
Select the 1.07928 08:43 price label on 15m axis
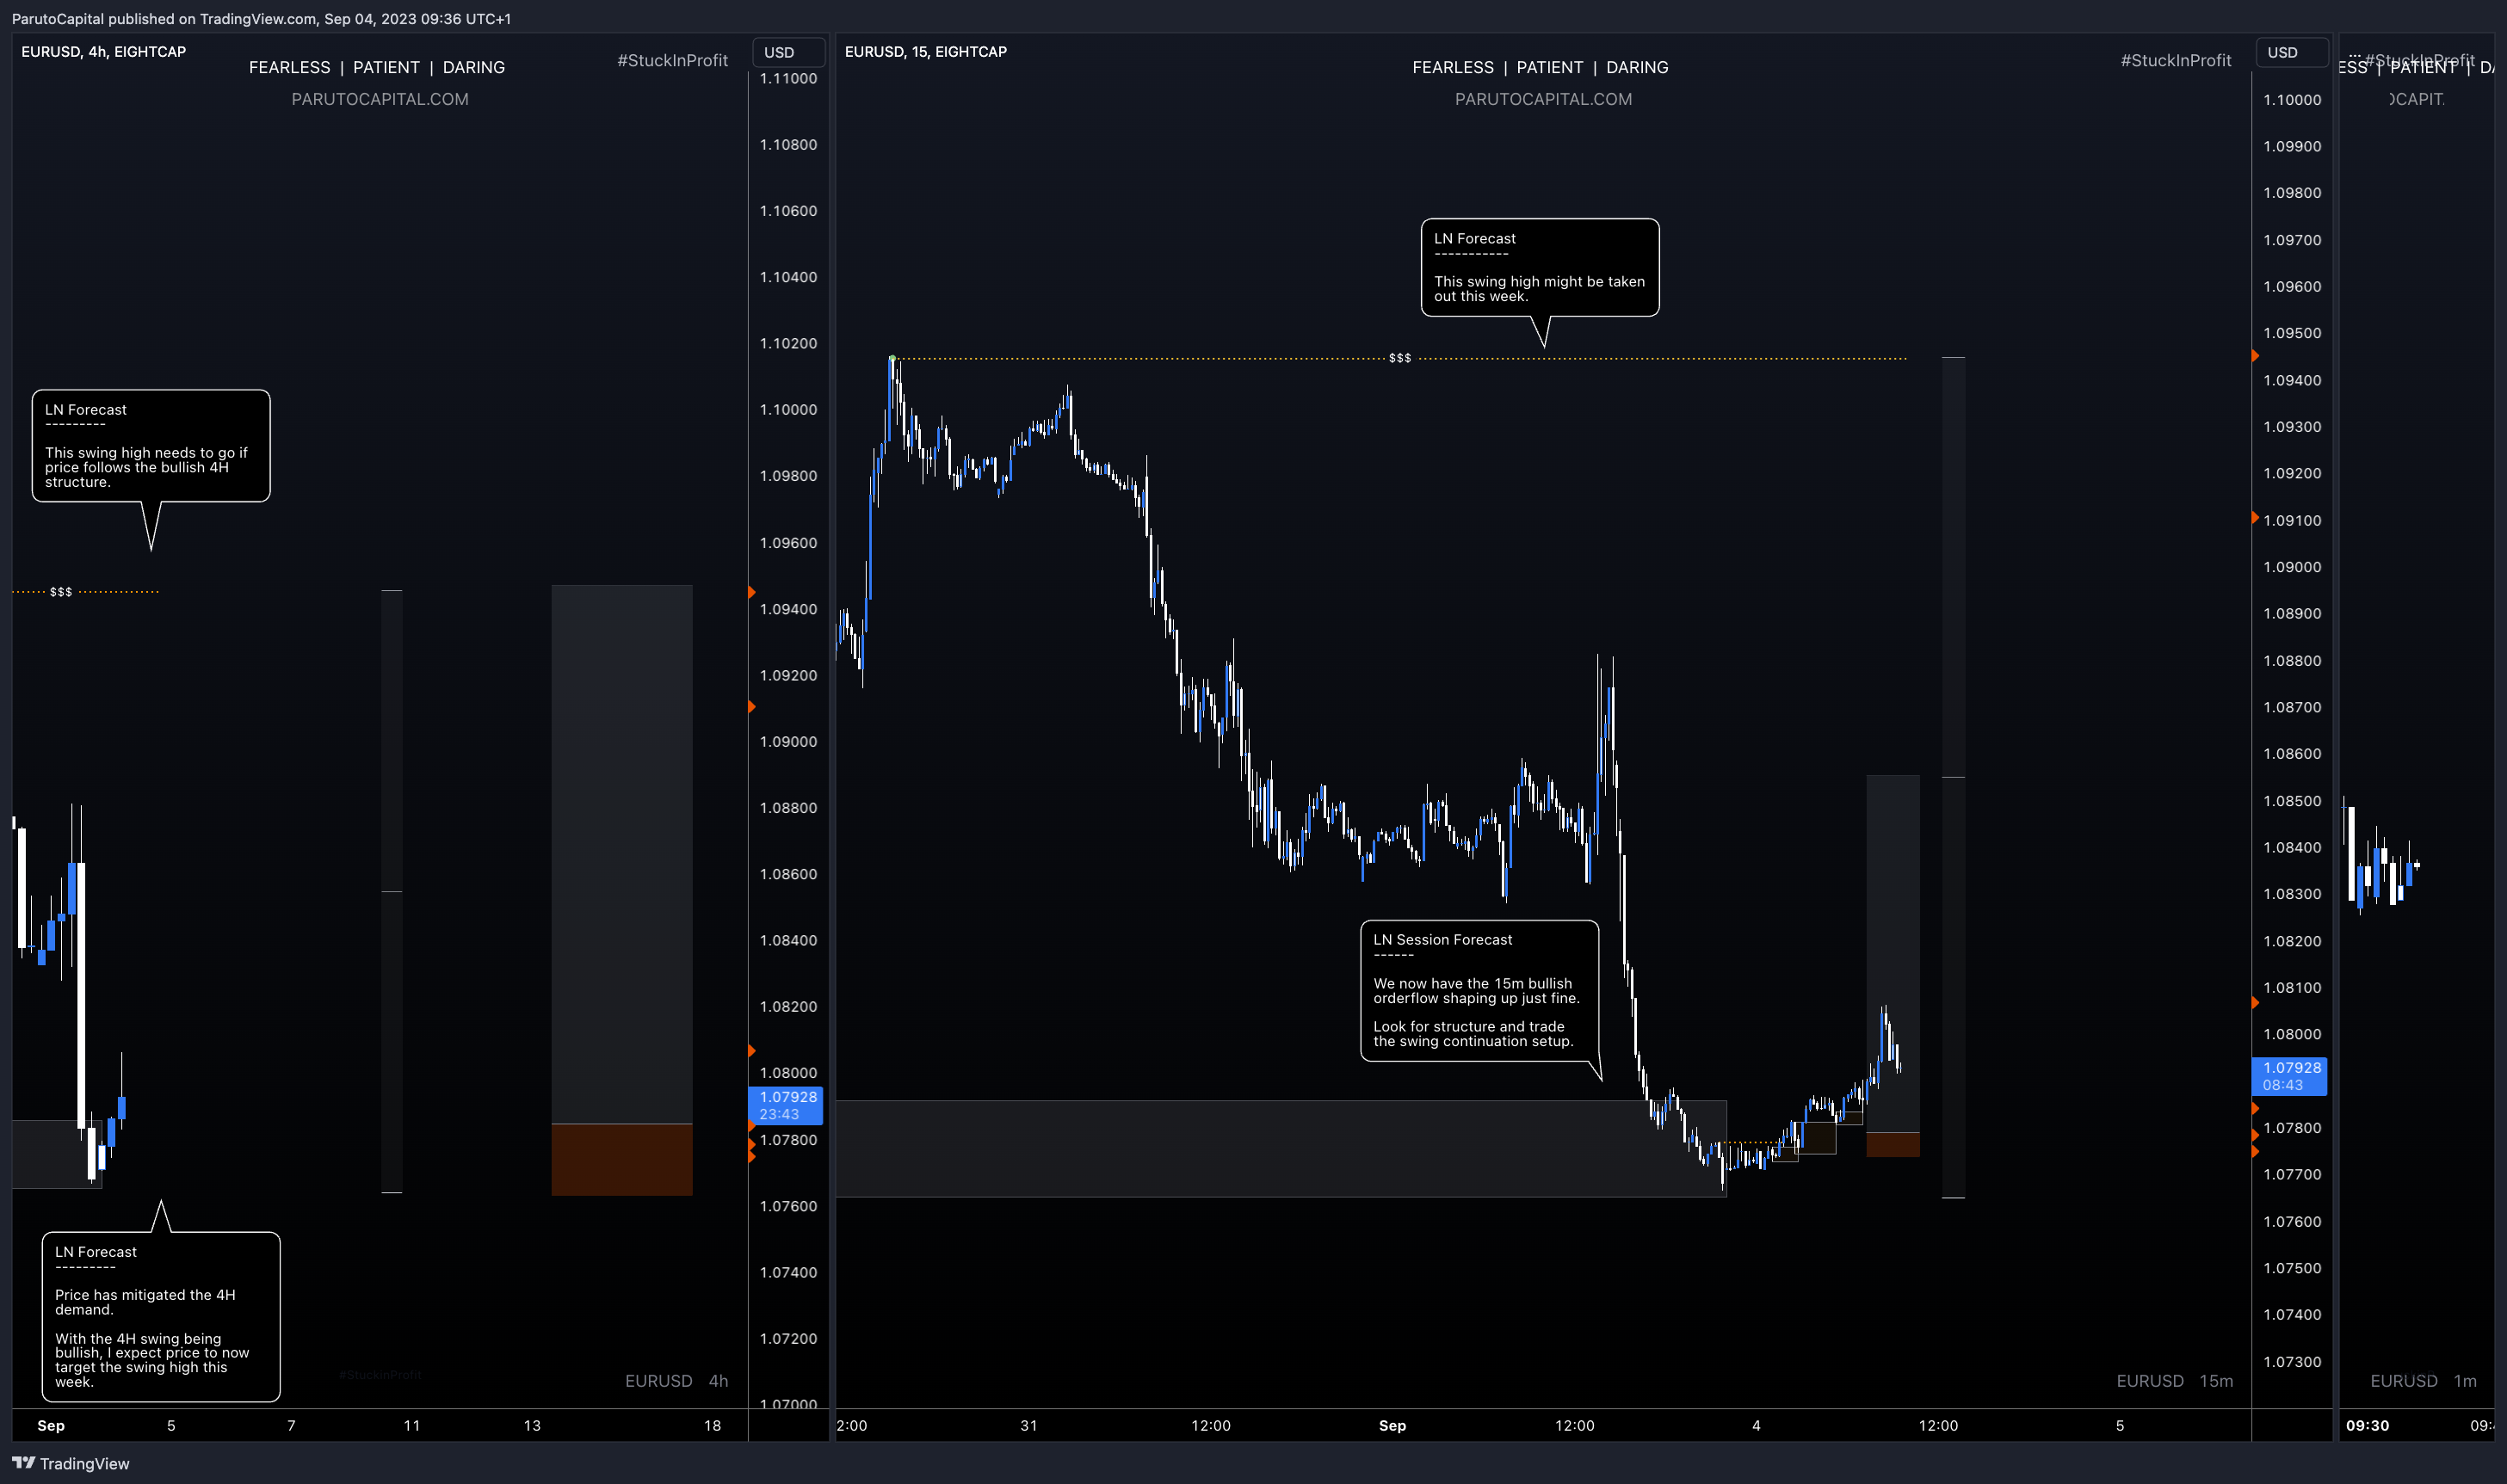pyautogui.click(x=2290, y=1076)
